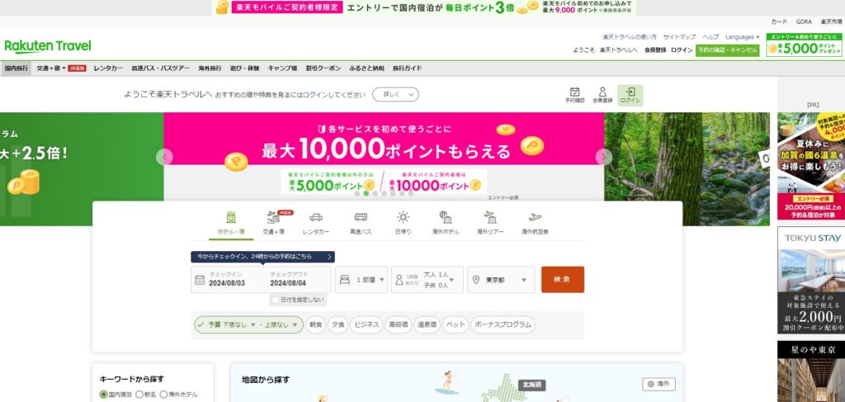Select the 日帰り sun icon
845x402 pixels.
(403, 218)
